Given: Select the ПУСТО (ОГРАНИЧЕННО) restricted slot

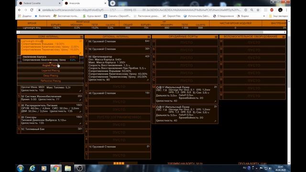Looking at the screenshot, I should (118, 117).
